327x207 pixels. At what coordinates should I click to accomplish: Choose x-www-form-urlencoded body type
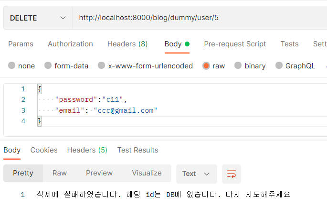(145, 66)
